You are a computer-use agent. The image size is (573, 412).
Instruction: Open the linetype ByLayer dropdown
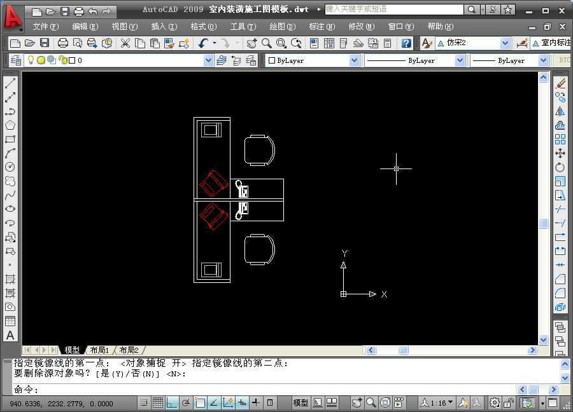pos(460,60)
